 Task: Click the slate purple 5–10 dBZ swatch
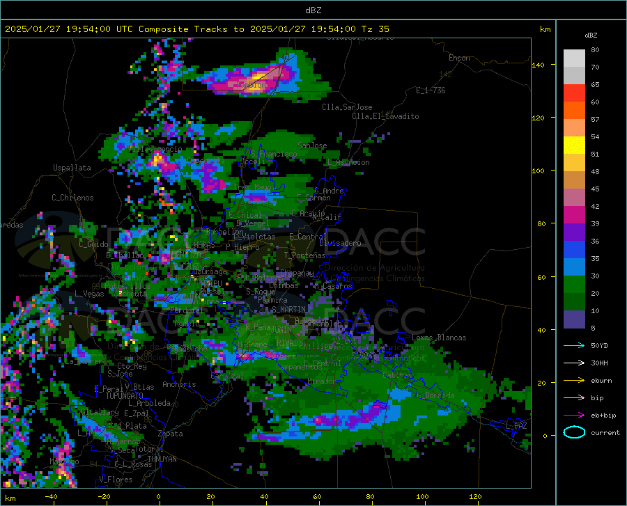click(x=574, y=319)
